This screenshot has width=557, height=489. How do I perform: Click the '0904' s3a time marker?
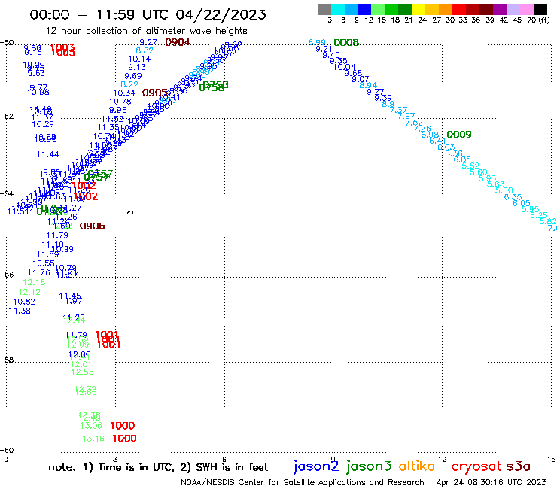pos(178,42)
